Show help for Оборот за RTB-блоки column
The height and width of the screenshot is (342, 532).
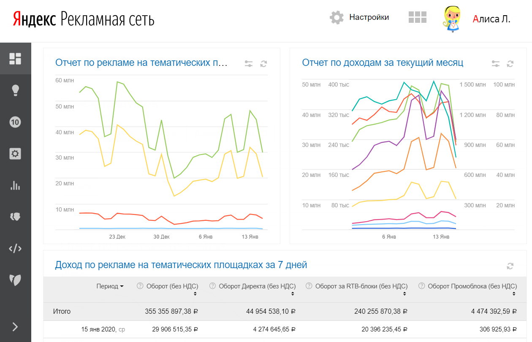(x=309, y=286)
